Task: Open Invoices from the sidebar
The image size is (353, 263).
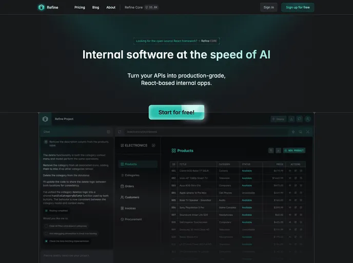Action: 130,208
